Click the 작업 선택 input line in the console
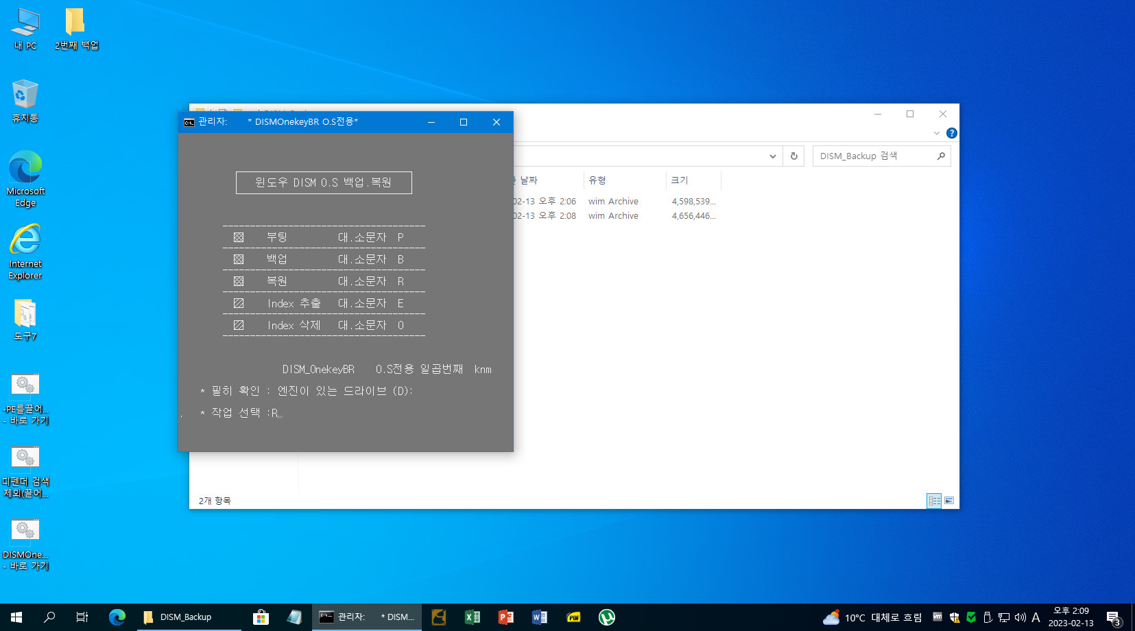Screen dimensions: 1135x631 (x=241, y=413)
